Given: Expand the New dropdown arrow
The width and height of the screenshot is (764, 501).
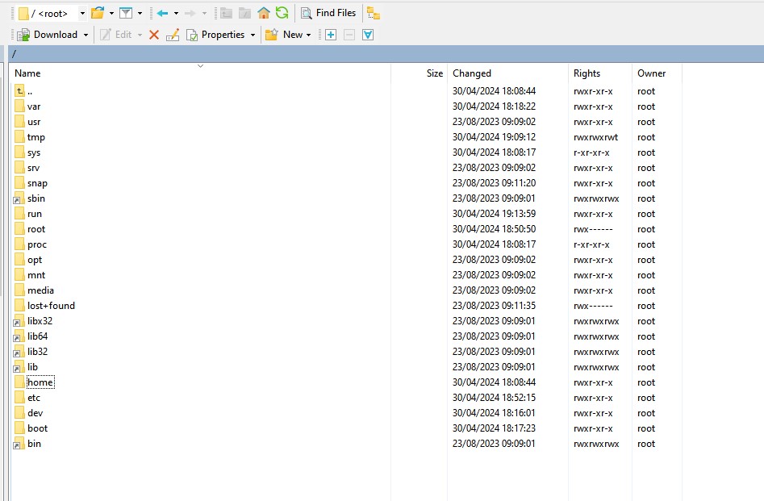Looking at the screenshot, I should click(308, 35).
